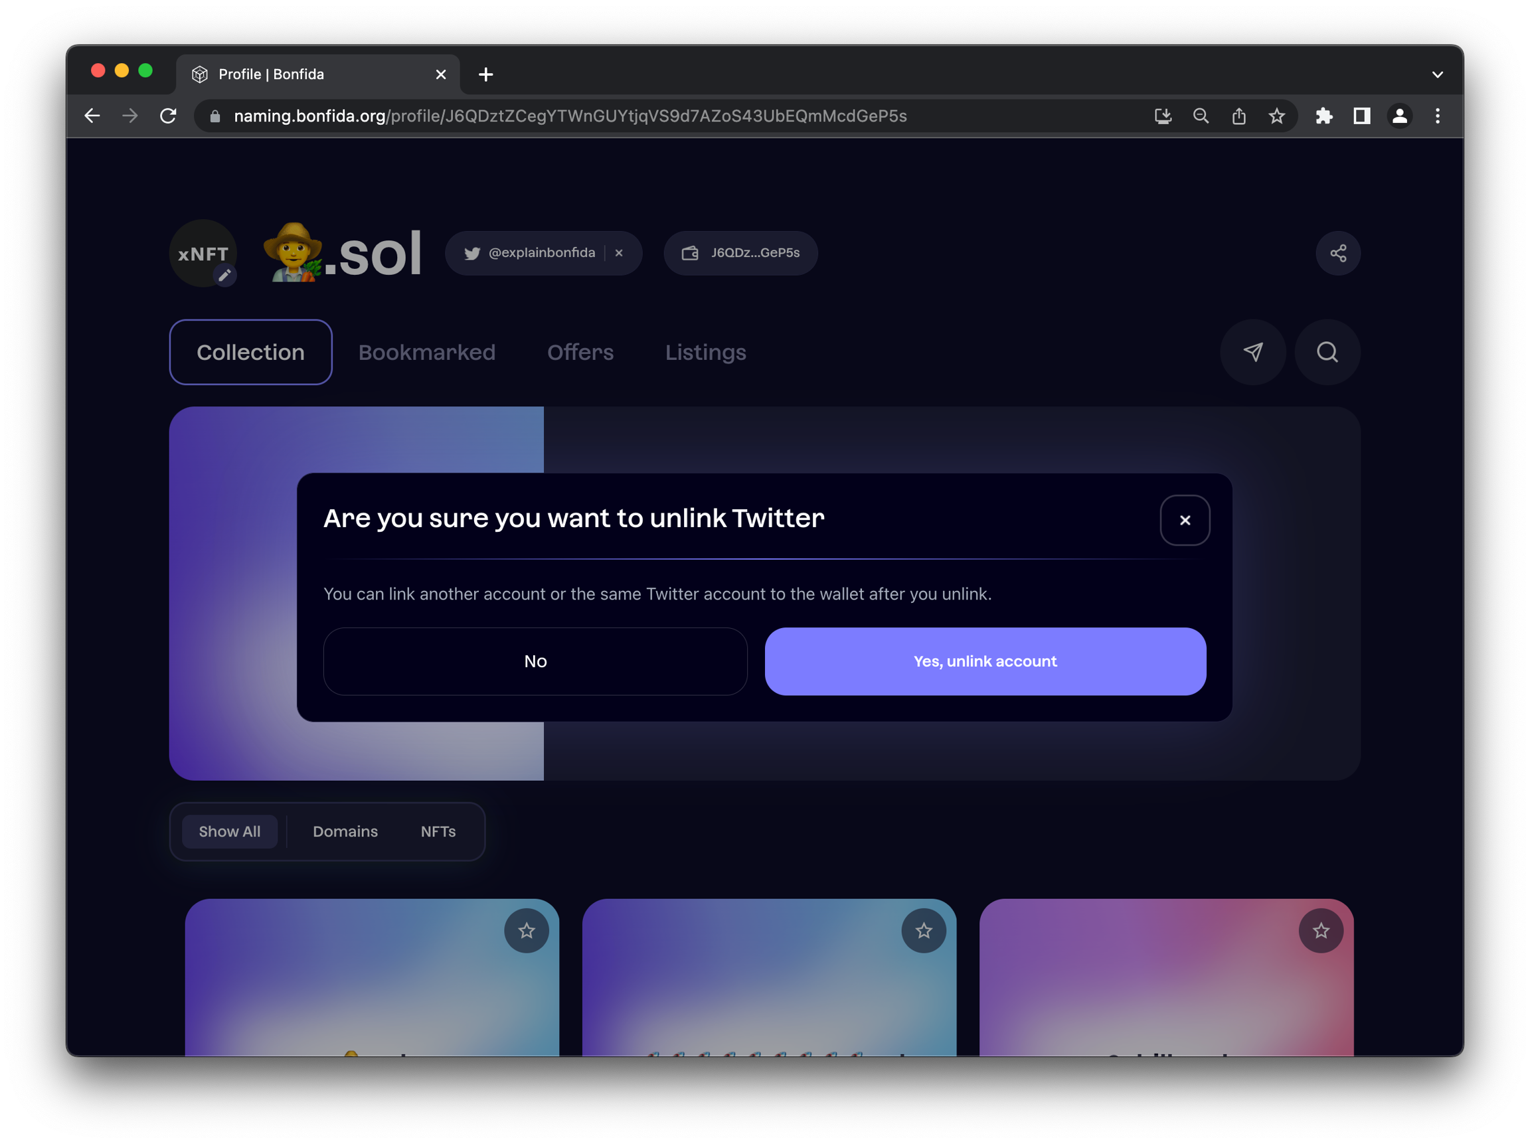Expand the tab search chevron

(1436, 75)
